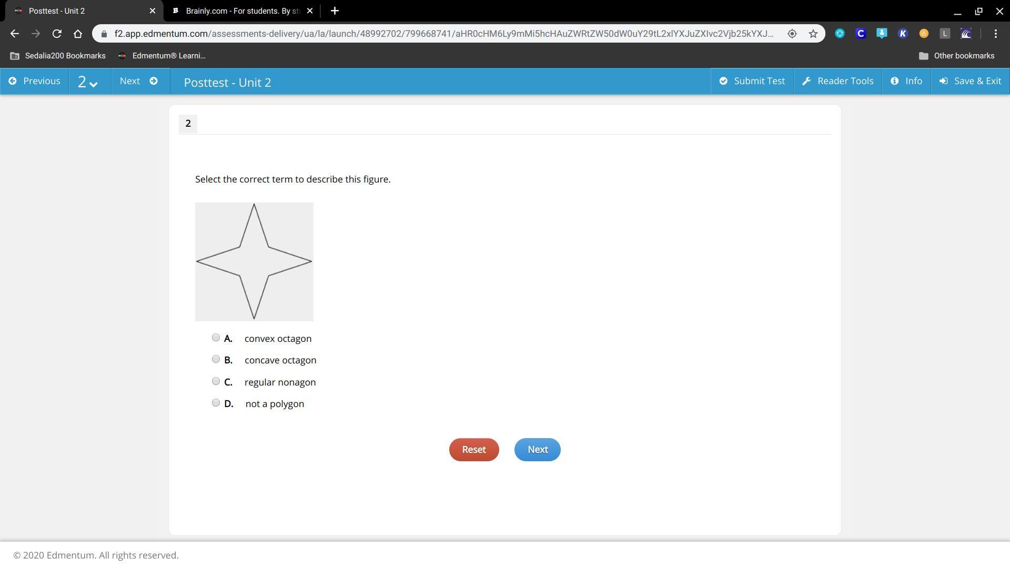Click the star figure image
1010x568 pixels.
click(x=254, y=261)
